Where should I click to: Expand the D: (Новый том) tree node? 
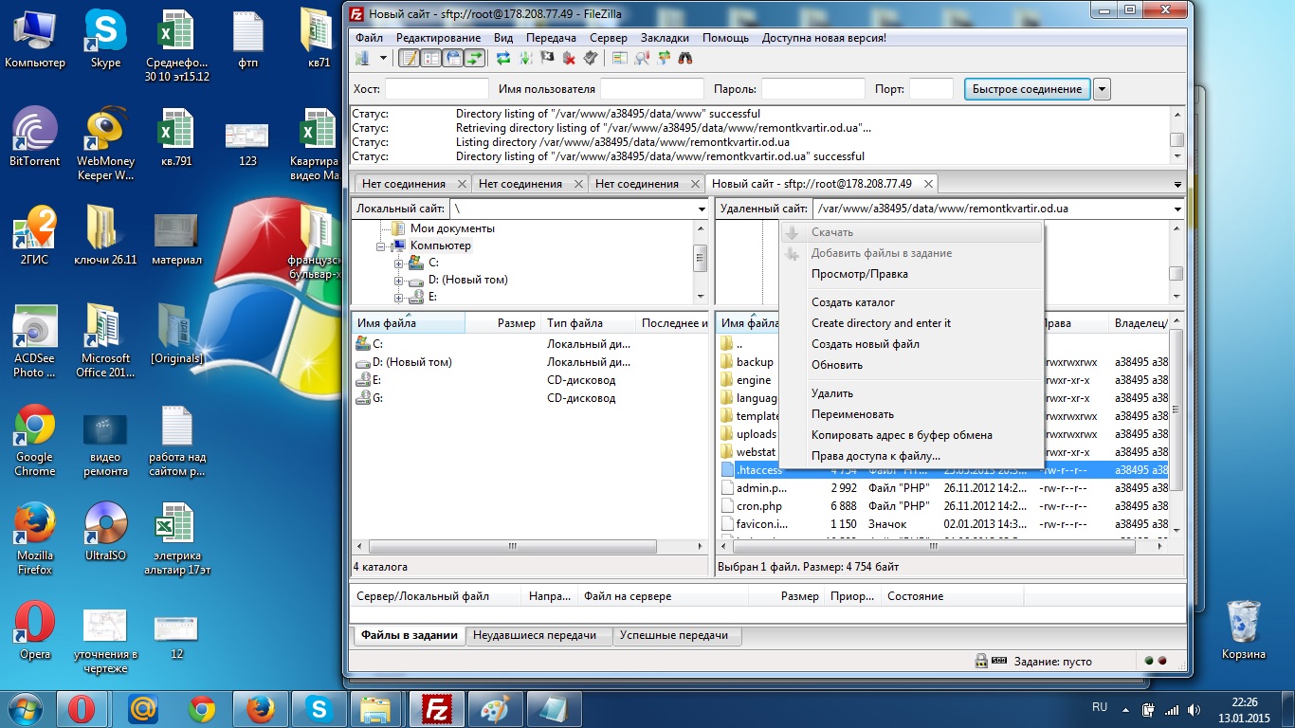(399, 281)
